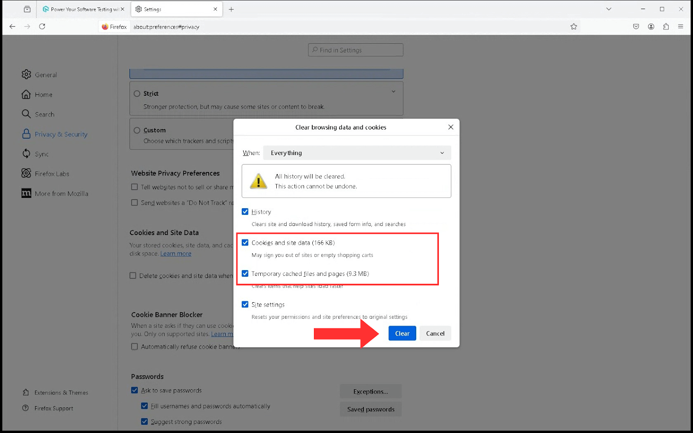
Task: Select the Custom protection radio button
Action: tap(137, 130)
